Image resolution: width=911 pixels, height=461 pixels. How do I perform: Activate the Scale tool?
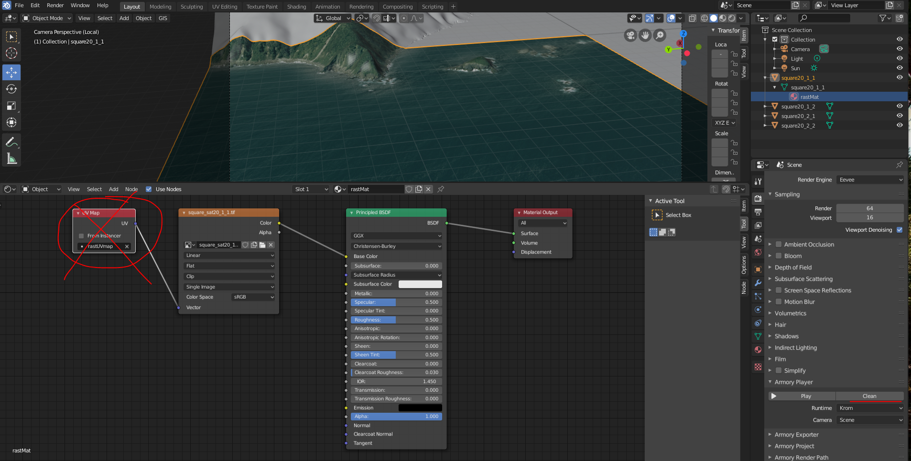[x=11, y=106]
